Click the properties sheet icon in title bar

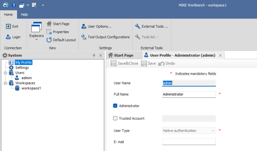34,5
